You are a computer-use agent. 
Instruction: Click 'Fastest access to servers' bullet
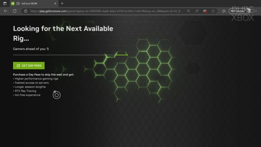[31, 83]
